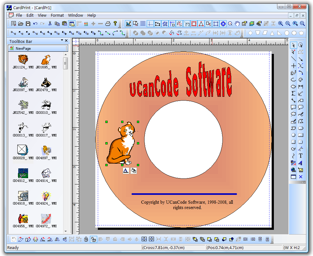313x256 pixels.
Task: Toggle the ruler-and-pencil drawing mode button
Action: [128, 24]
